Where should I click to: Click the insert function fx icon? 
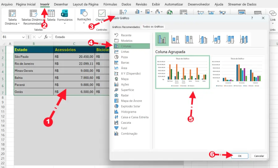(x=46, y=37)
